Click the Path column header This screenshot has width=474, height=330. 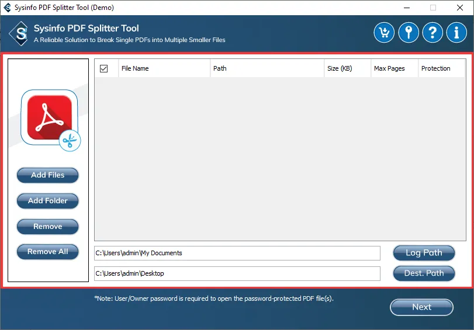tap(267, 68)
